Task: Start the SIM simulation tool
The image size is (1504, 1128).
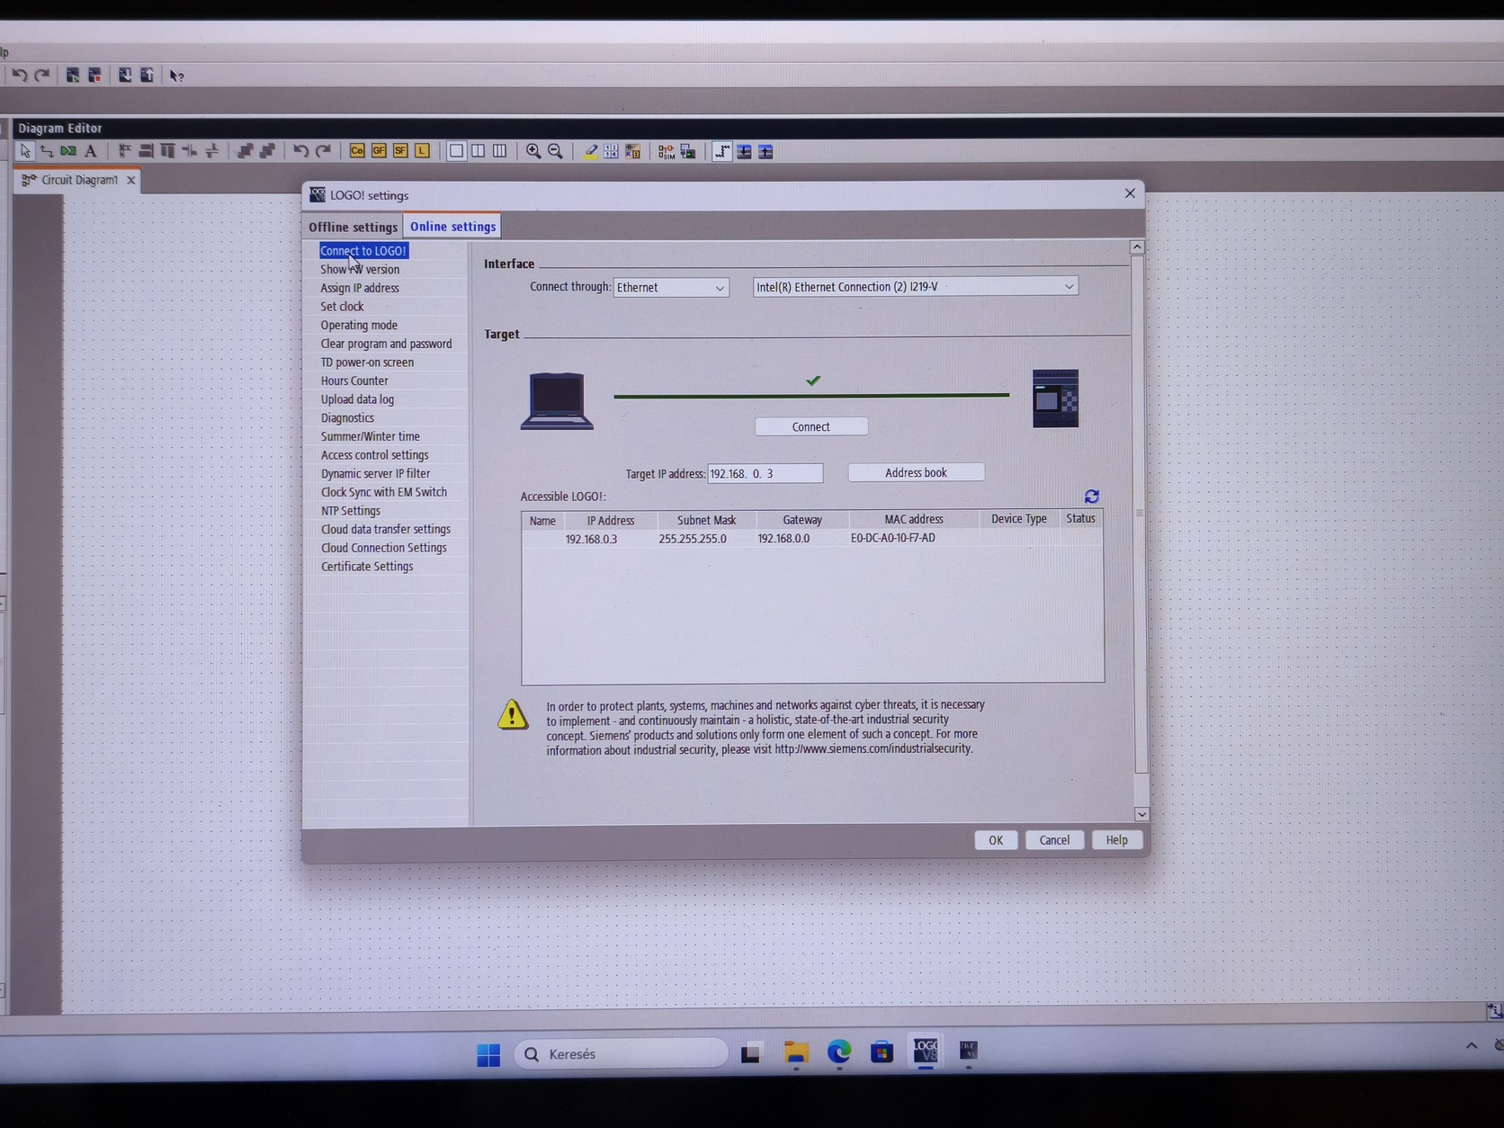Action: tap(666, 151)
